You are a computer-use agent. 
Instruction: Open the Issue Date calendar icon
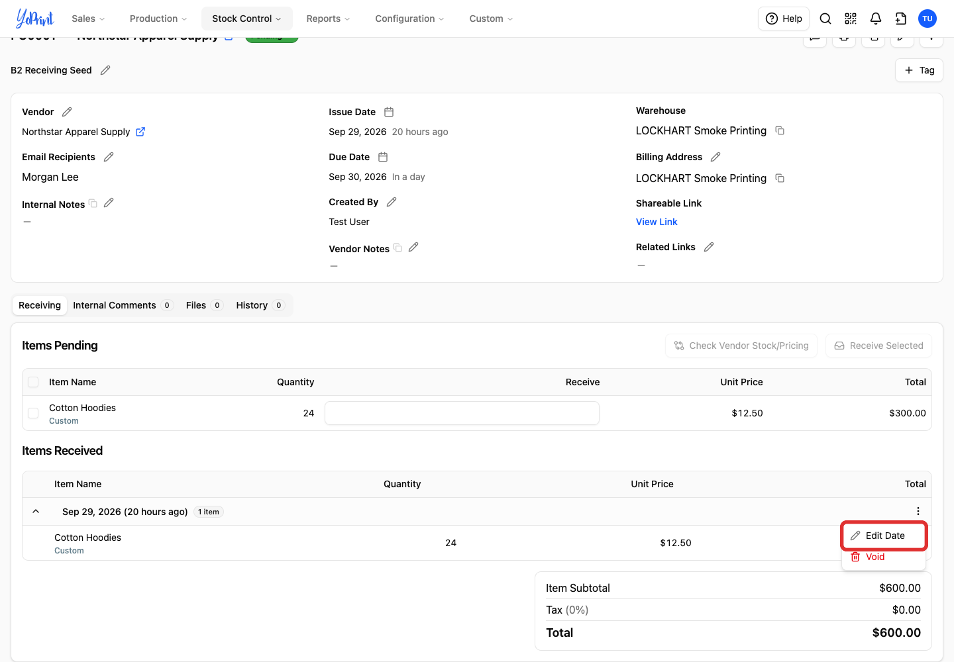[389, 112]
